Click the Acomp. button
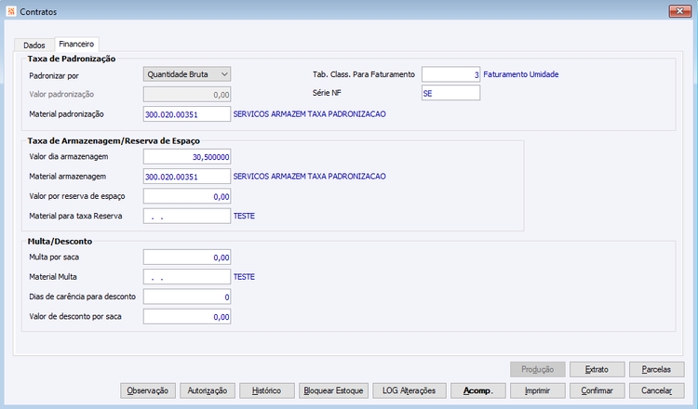698x409 pixels. [x=478, y=390]
